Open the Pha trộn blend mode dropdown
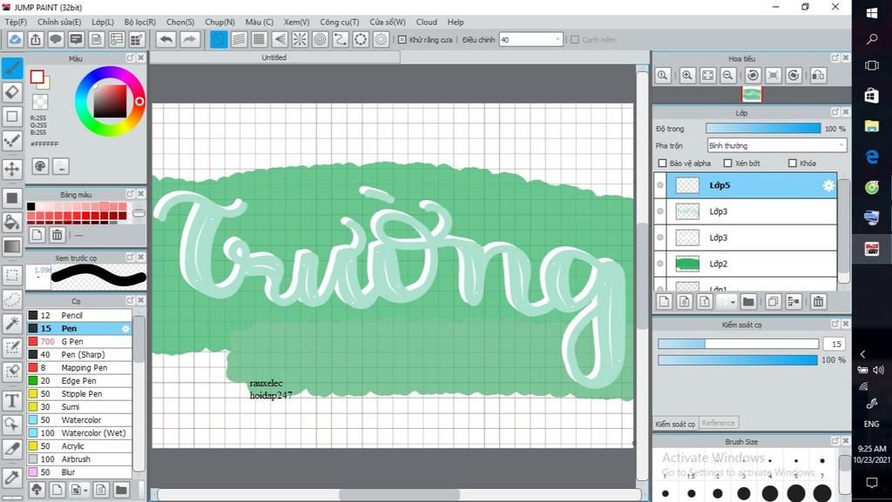This screenshot has width=892, height=502. pyautogui.click(x=777, y=146)
